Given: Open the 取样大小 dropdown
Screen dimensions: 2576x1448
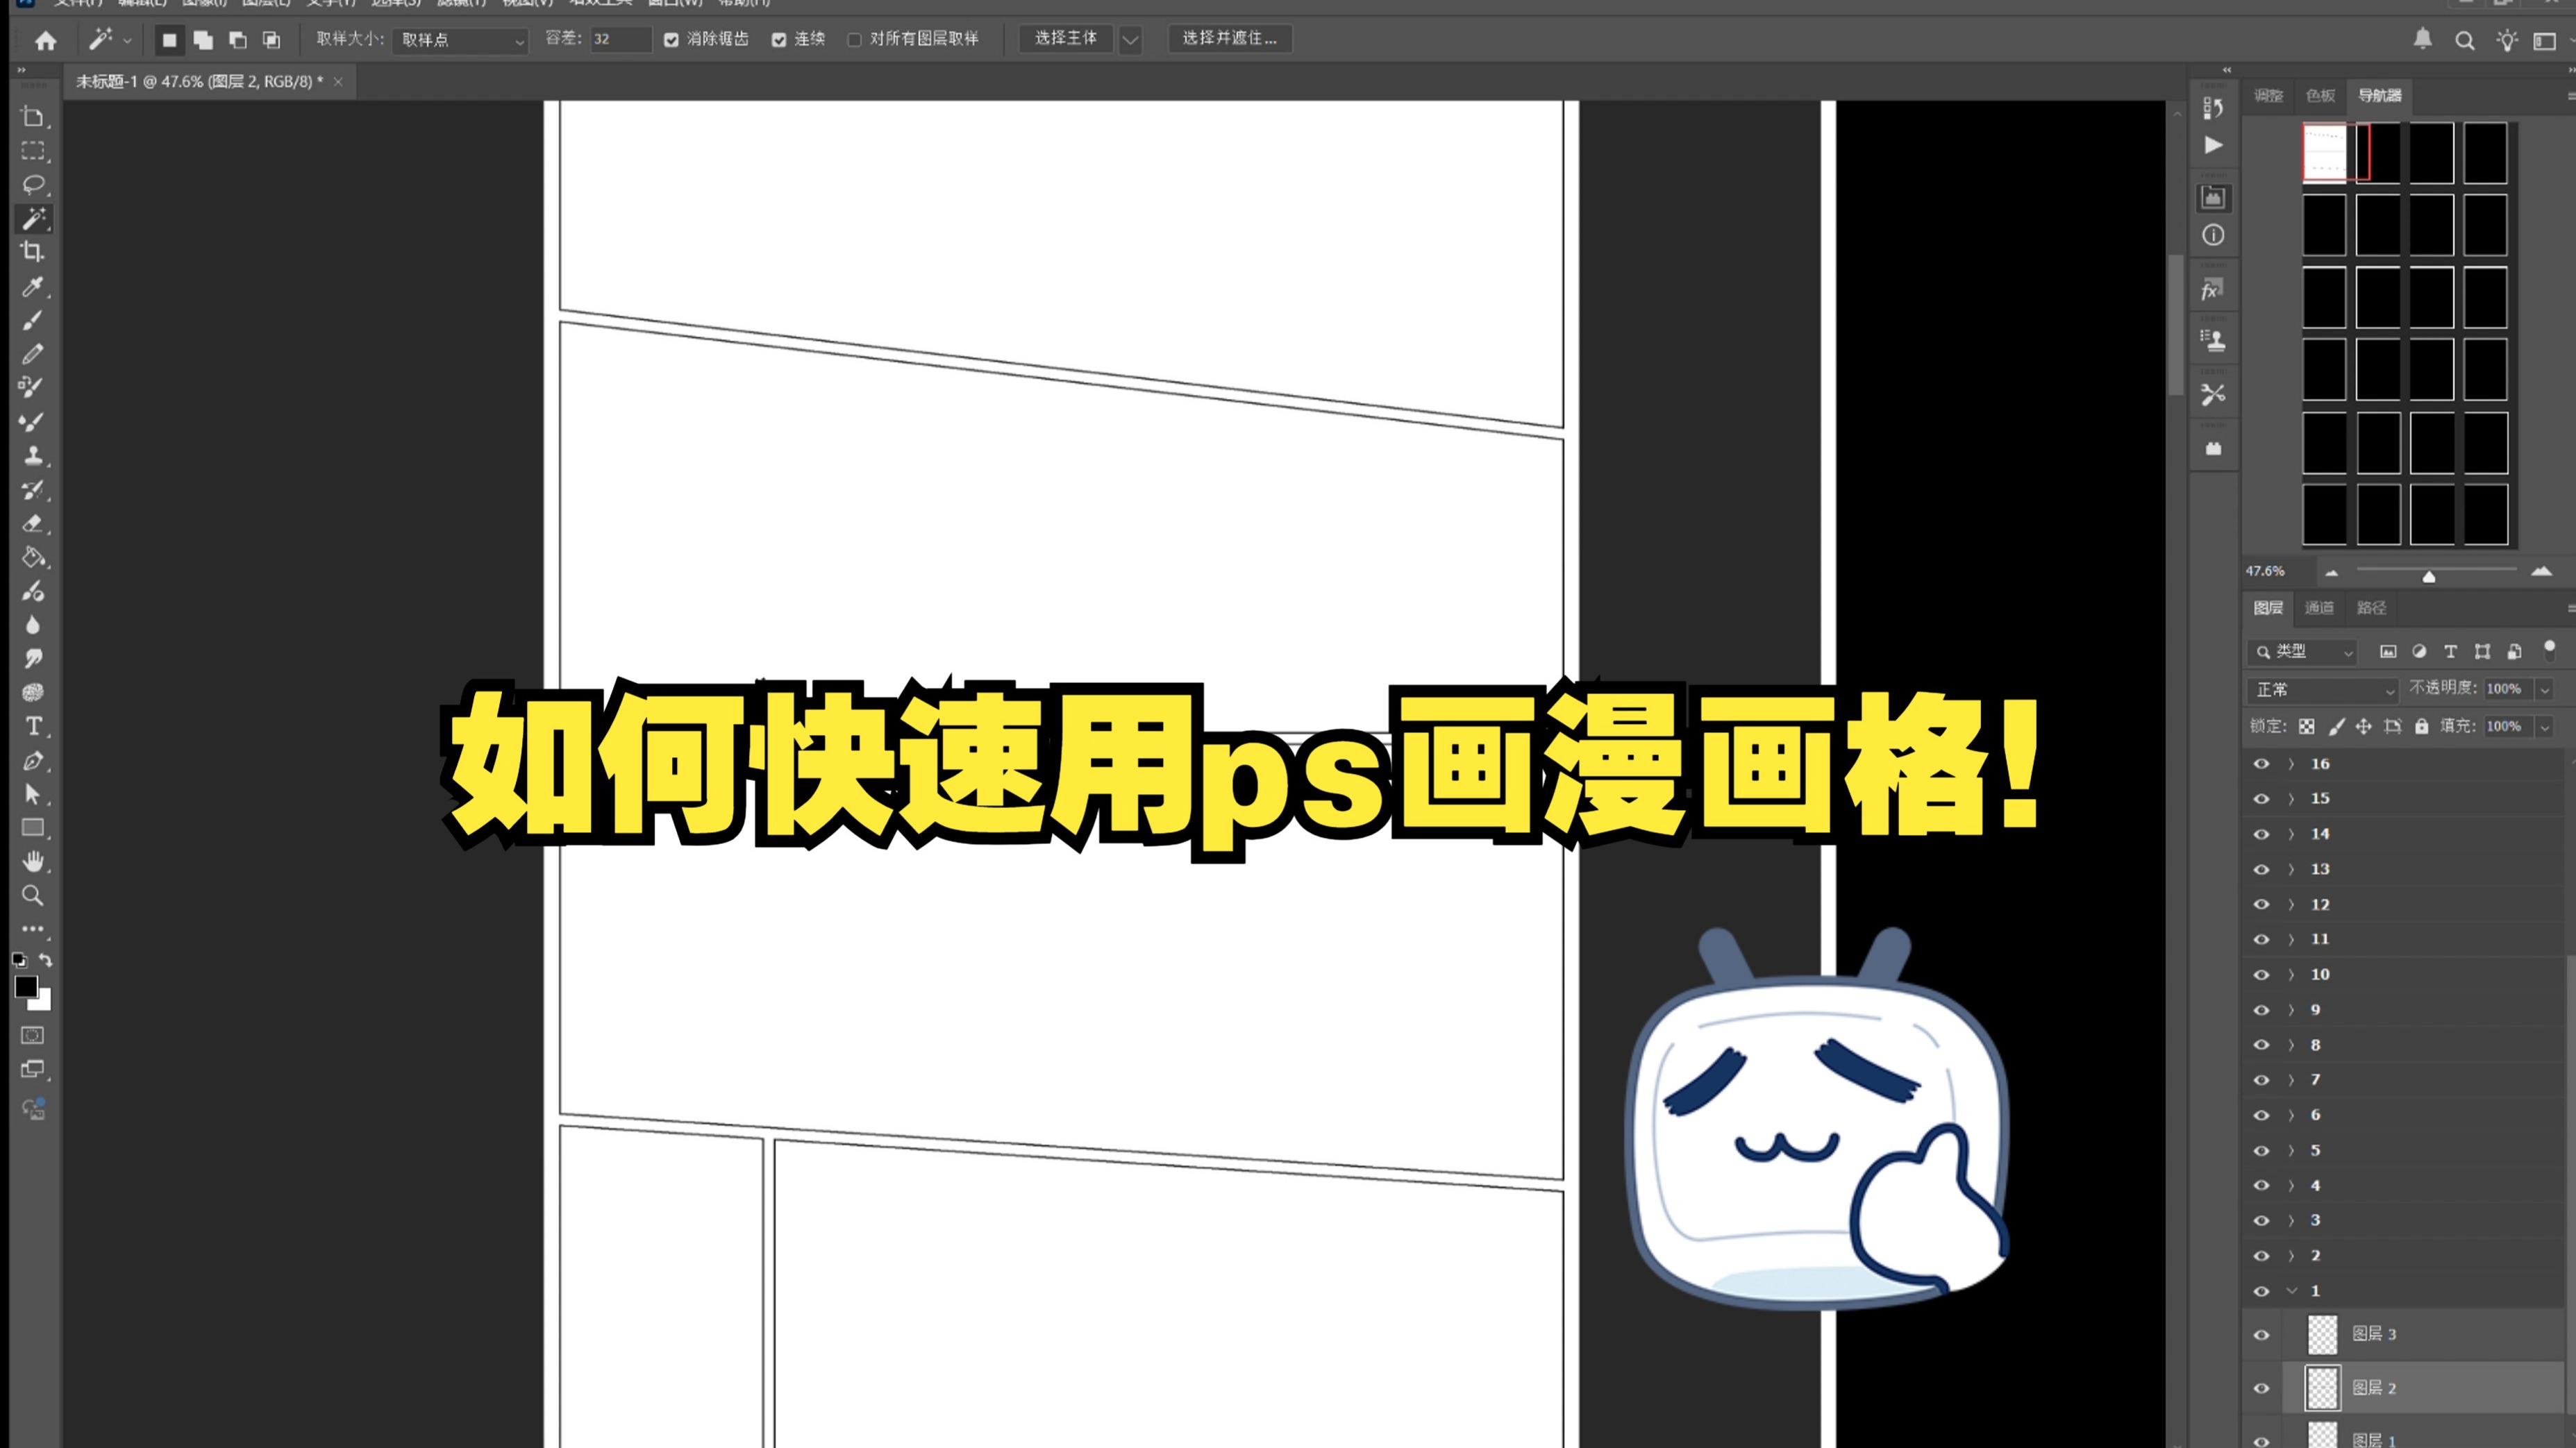Looking at the screenshot, I should [461, 40].
